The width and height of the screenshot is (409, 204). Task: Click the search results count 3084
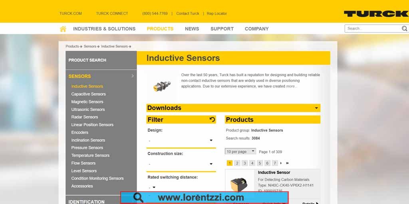(256, 138)
